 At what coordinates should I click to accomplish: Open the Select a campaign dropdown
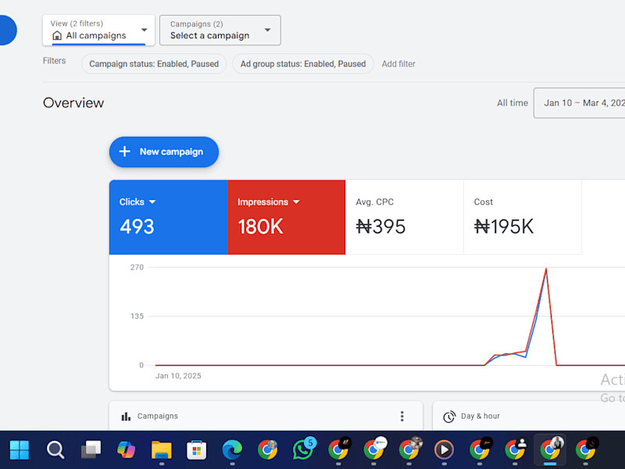pos(220,30)
